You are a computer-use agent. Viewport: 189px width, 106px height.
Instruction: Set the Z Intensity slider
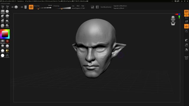(62, 8)
